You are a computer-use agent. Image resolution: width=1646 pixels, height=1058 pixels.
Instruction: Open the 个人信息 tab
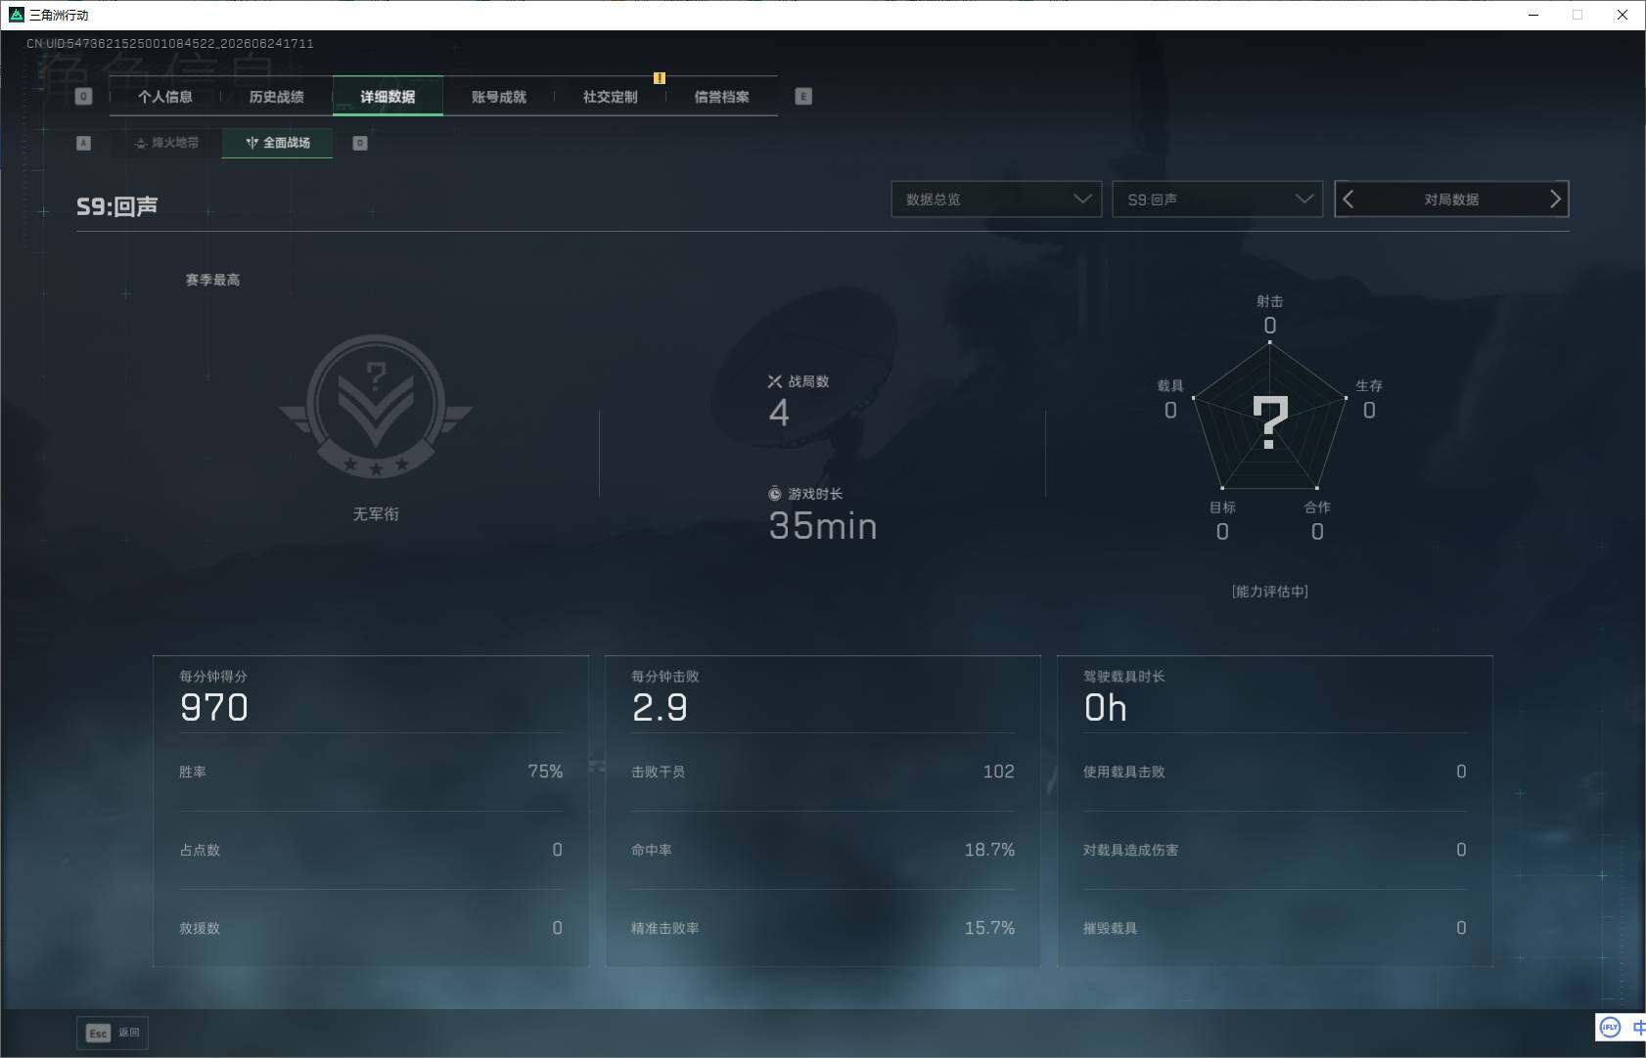pos(165,97)
